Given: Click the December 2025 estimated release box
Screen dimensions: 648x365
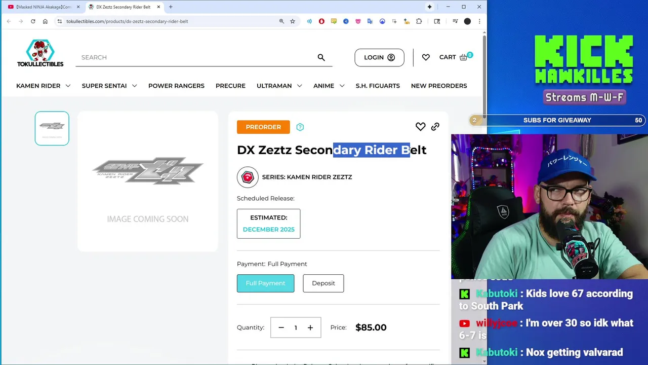Looking at the screenshot, I should (268, 224).
